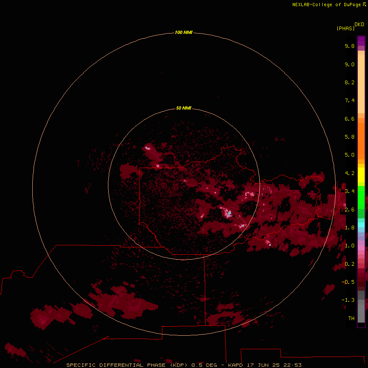Viewport: 368px width, 368px height.
Task: Click the KAPD station identifier in caption
Action: [x=236, y=365]
